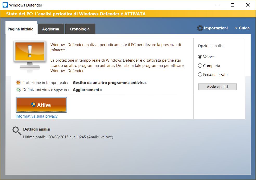Minimize the Windows Defender window
256x180 pixels.
tap(217, 5)
